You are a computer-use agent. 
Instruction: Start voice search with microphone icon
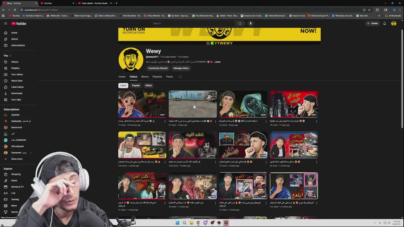tap(251, 23)
